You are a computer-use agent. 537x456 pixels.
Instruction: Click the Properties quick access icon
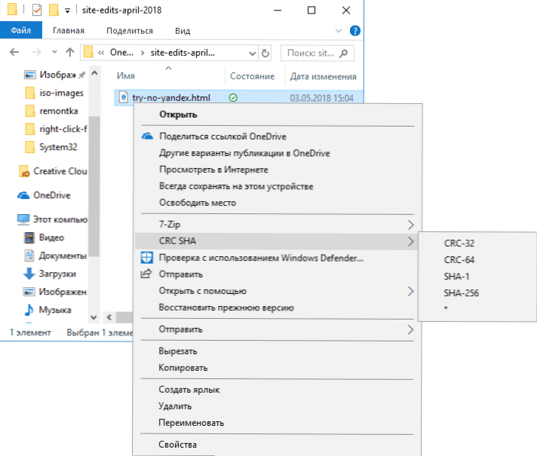[37, 10]
